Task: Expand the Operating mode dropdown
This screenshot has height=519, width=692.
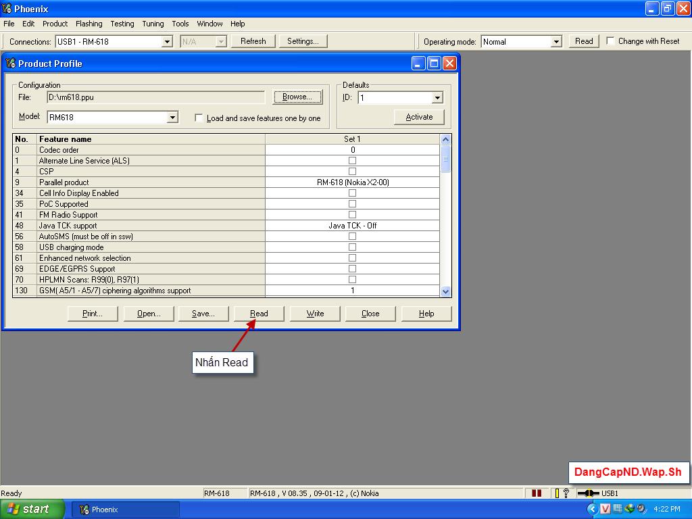Action: 556,42
